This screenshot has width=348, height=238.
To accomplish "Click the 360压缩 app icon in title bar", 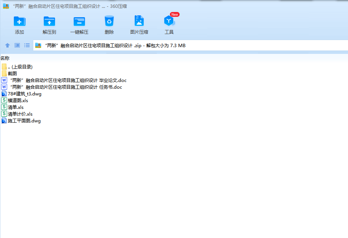I will [x=6, y=6].
